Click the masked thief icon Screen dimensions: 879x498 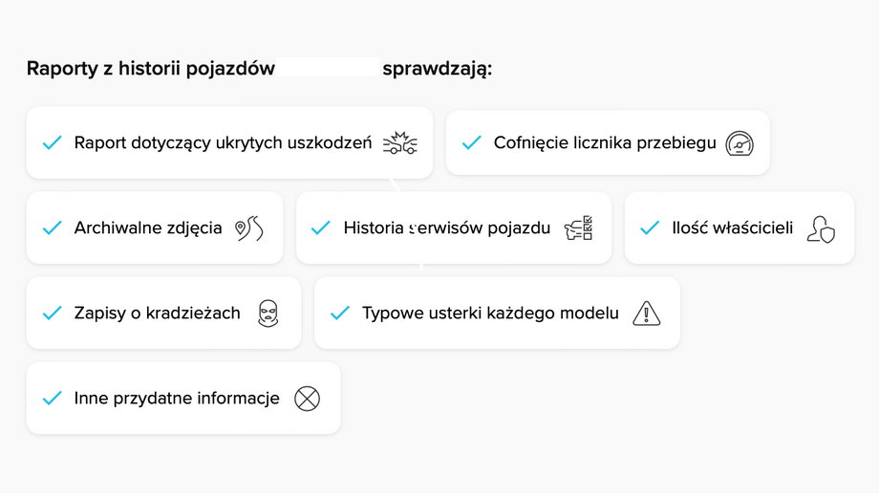(268, 314)
